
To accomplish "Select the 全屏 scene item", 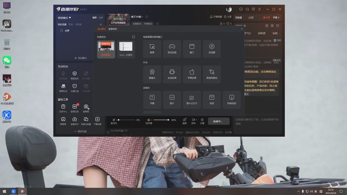I will 67,30.
